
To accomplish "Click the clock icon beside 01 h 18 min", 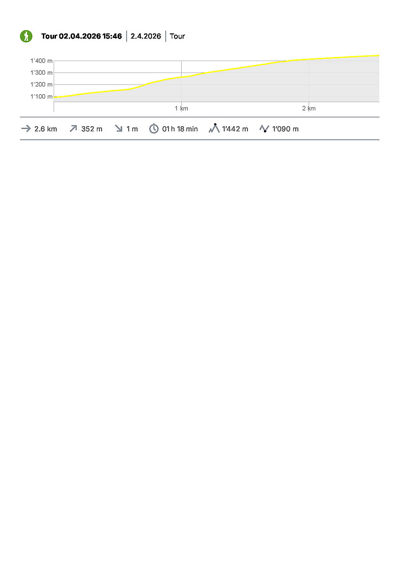I will [x=154, y=129].
